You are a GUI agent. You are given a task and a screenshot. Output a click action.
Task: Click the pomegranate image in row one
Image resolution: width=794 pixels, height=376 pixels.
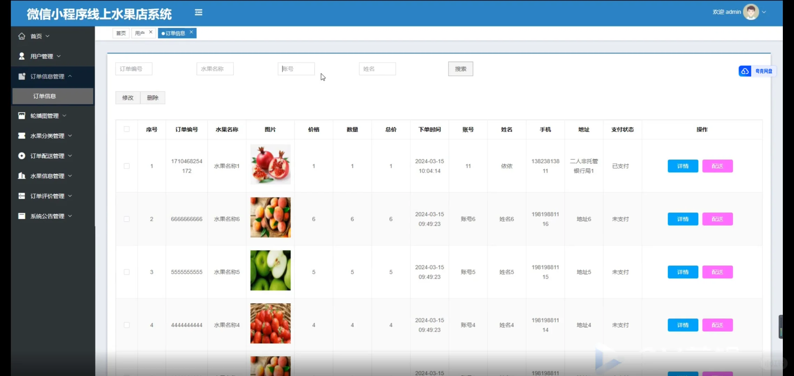pos(270,164)
